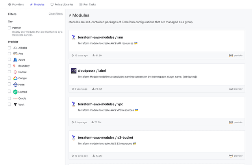Viewport: 252px width, 165px height.
Task: Click the Policy Libraries shield icon
Action: 52,4
